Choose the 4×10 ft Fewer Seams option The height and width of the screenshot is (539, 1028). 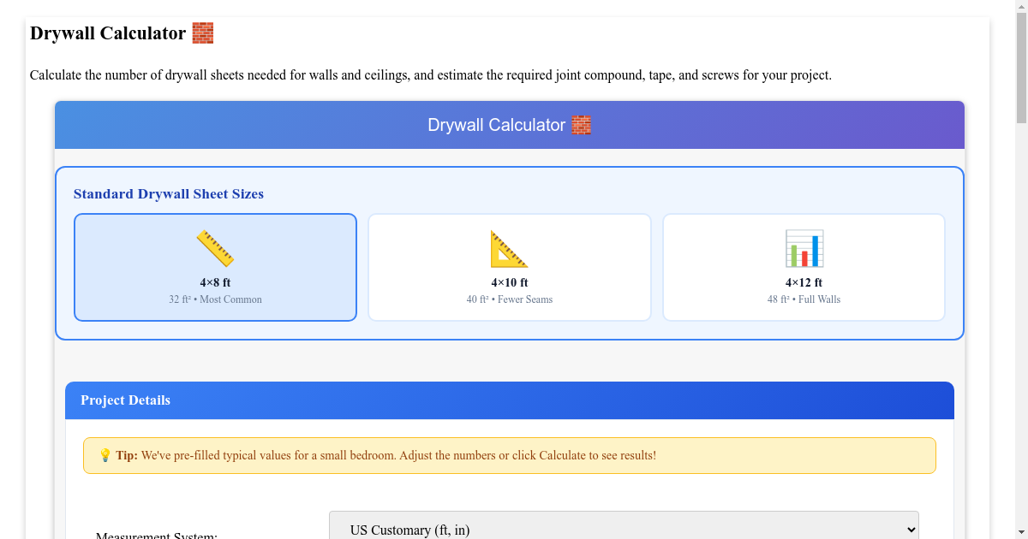point(509,267)
